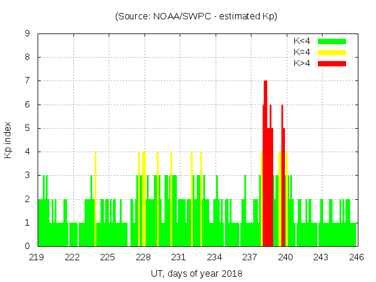The image size is (376, 282).
Task: Click the y-axis tick label 0
Action: tap(27, 246)
